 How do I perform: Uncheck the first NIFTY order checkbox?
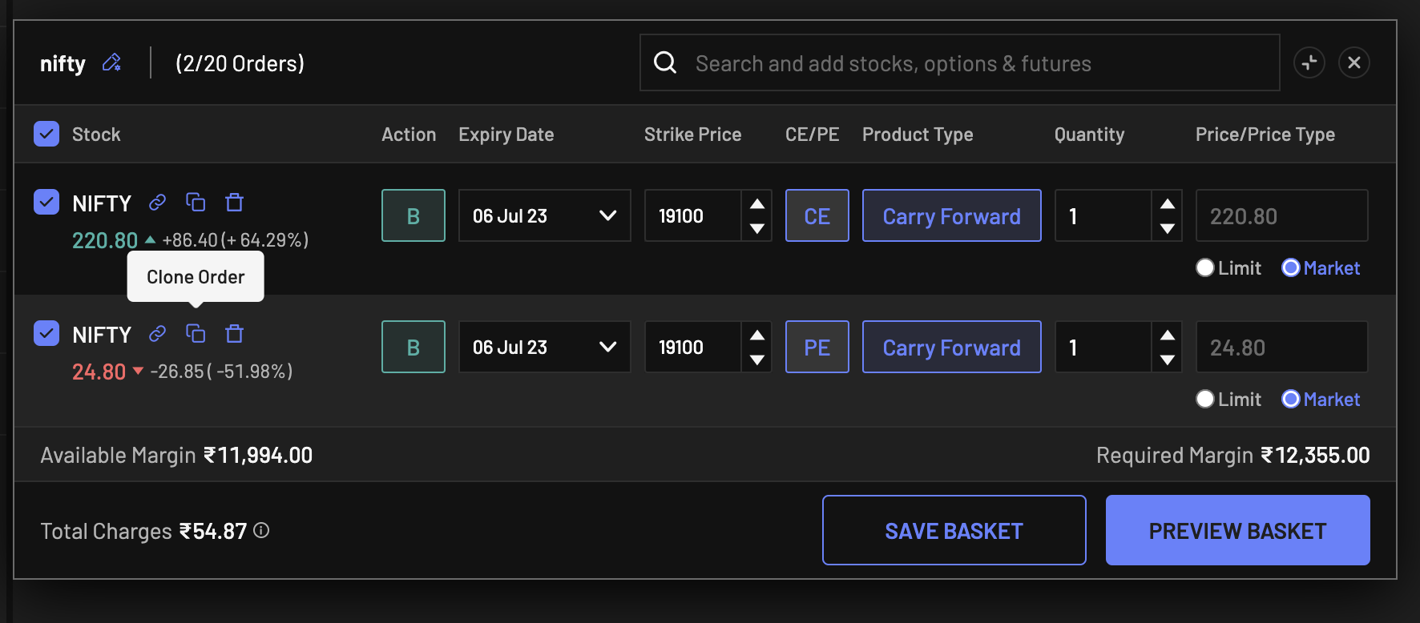46,202
